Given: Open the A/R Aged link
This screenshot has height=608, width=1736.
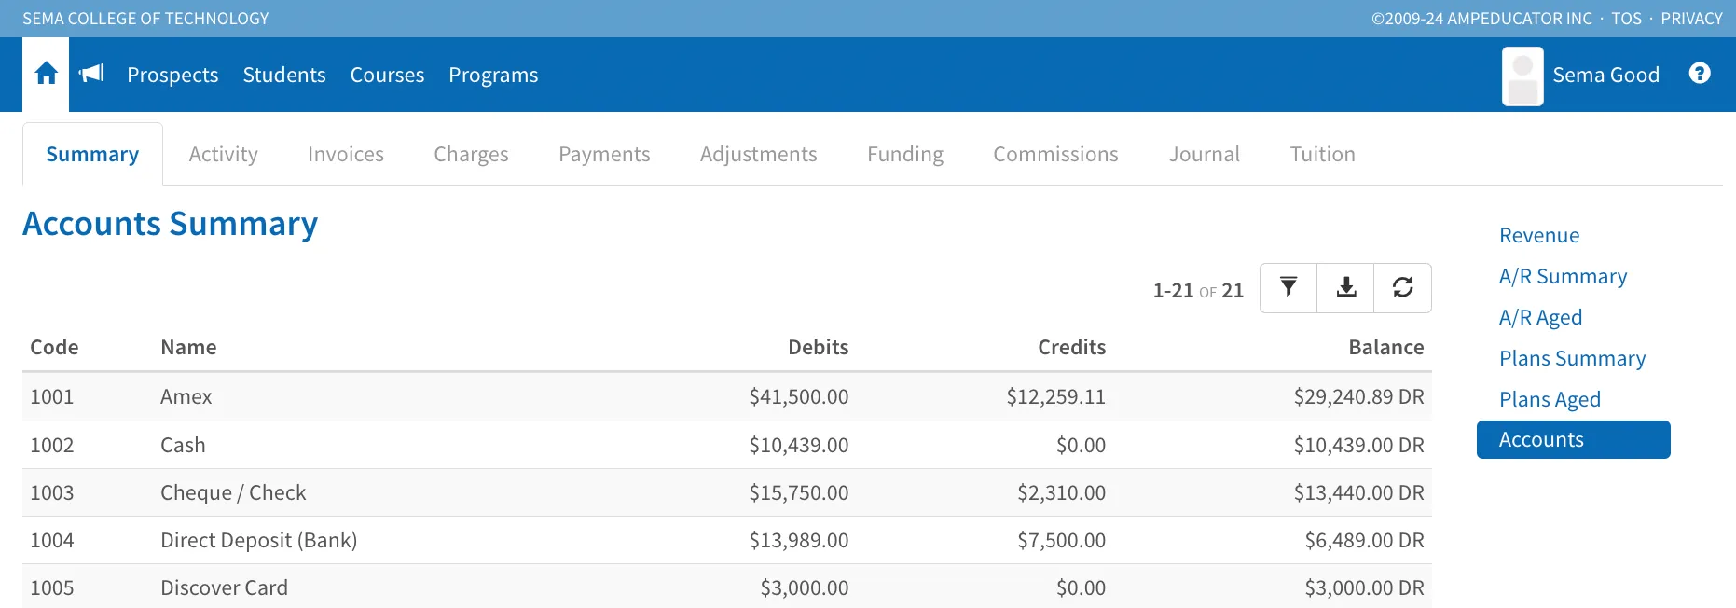Looking at the screenshot, I should (1541, 317).
